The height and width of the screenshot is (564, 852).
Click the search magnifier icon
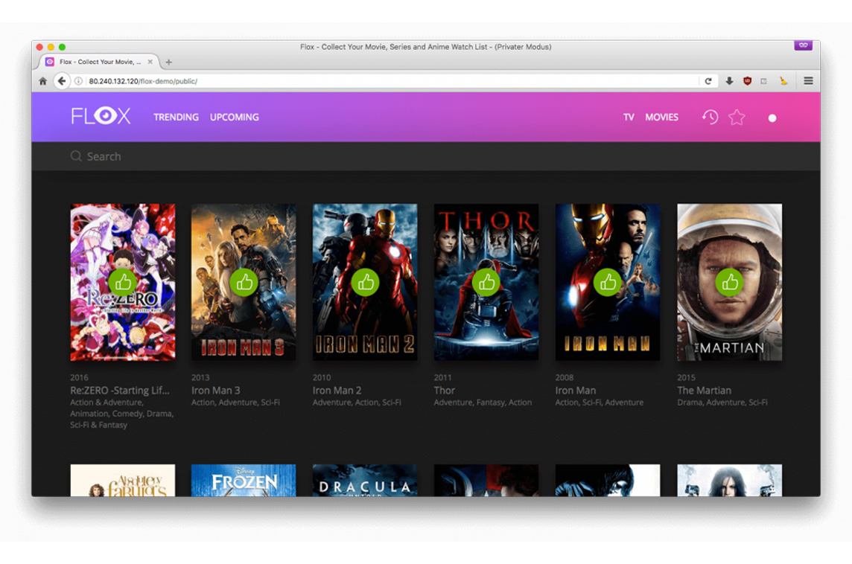(76, 156)
